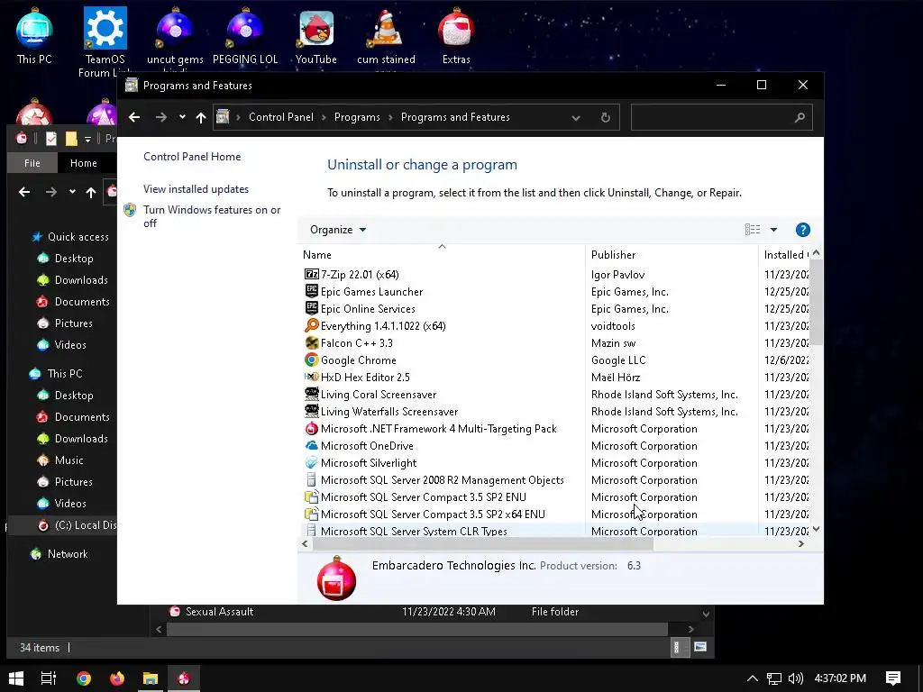Image resolution: width=923 pixels, height=692 pixels.
Task: Click the search magnifier in Control Panel
Action: (x=800, y=117)
